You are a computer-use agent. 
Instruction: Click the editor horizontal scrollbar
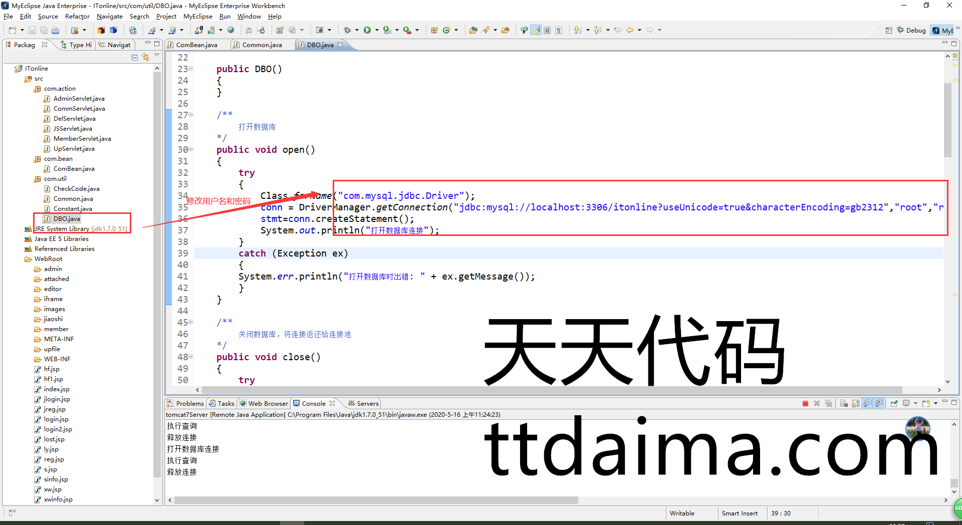[x=551, y=390]
